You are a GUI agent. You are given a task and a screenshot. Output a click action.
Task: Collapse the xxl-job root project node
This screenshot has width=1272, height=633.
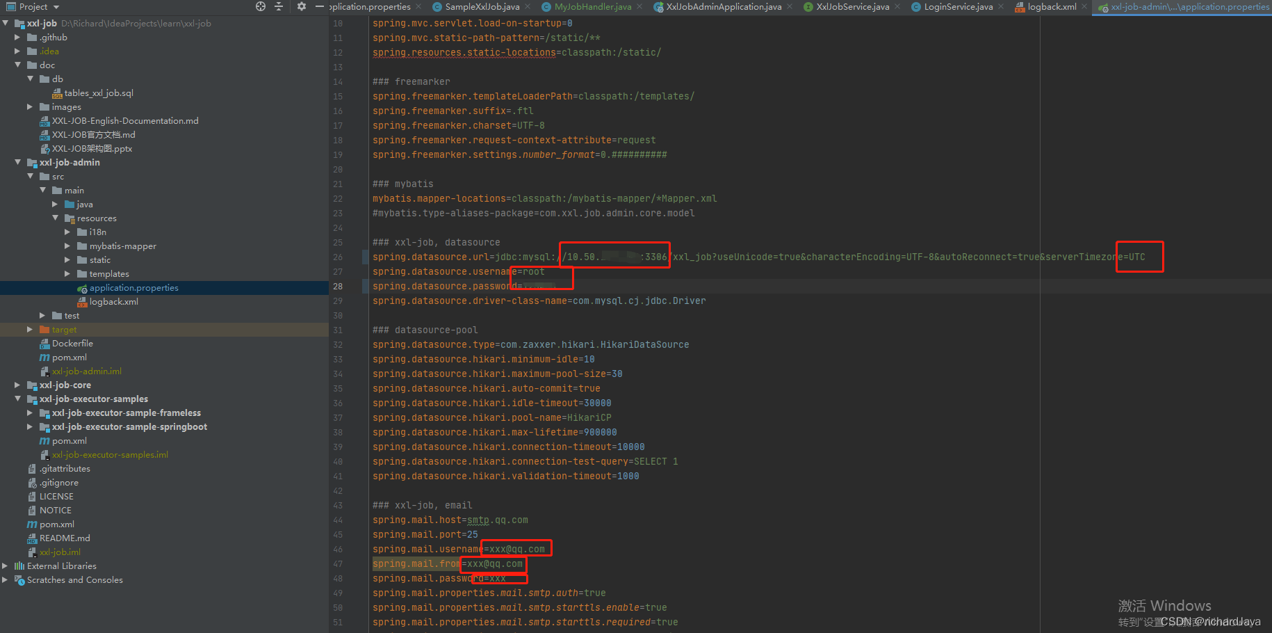6,23
